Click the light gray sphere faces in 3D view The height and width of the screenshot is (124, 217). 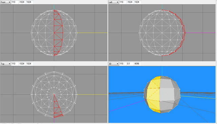pos(167,94)
